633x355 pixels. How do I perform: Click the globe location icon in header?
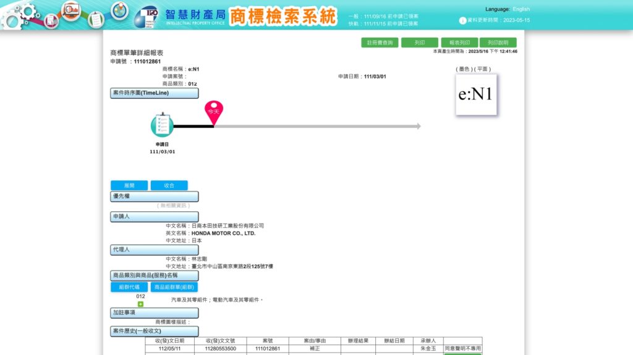pyautogui.click(x=119, y=10)
